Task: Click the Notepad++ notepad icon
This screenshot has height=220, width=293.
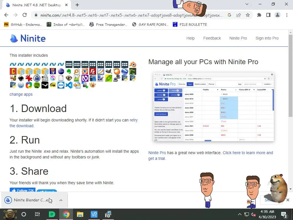Action: pos(77,78)
